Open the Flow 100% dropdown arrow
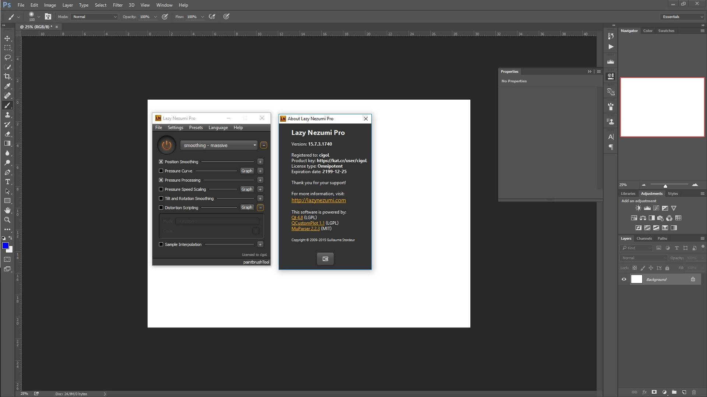707x397 pixels. click(202, 17)
